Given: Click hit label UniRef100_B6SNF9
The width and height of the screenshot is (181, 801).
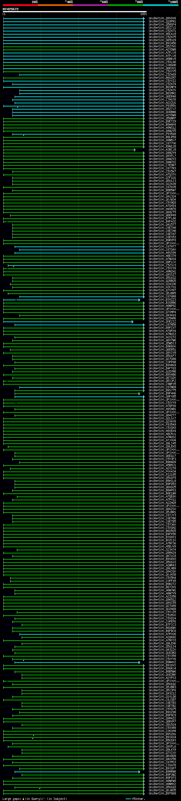Looking at the screenshot, I should point(162,87).
